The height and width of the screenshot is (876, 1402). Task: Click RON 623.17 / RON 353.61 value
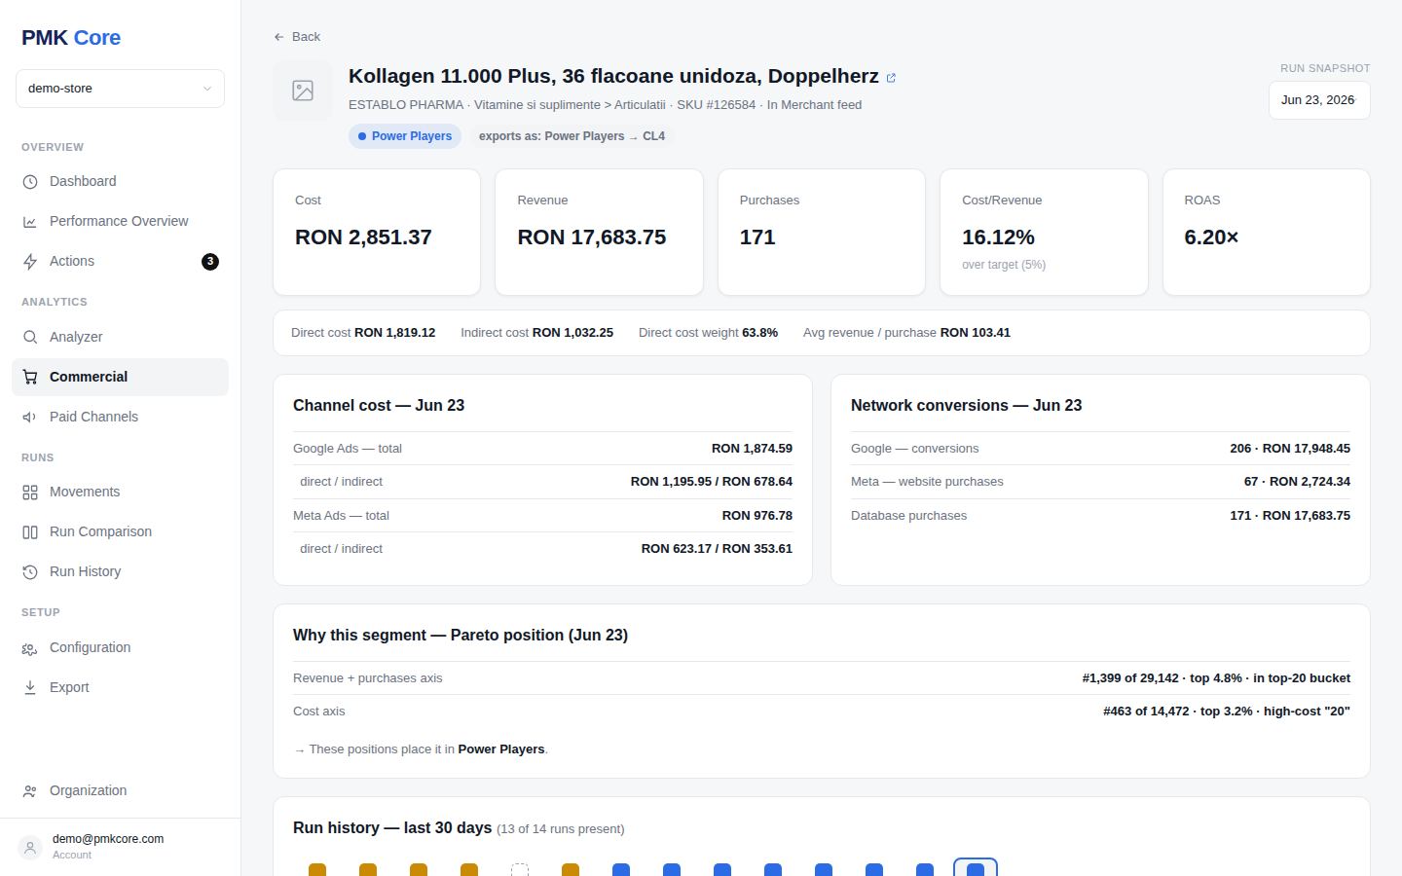(x=717, y=549)
